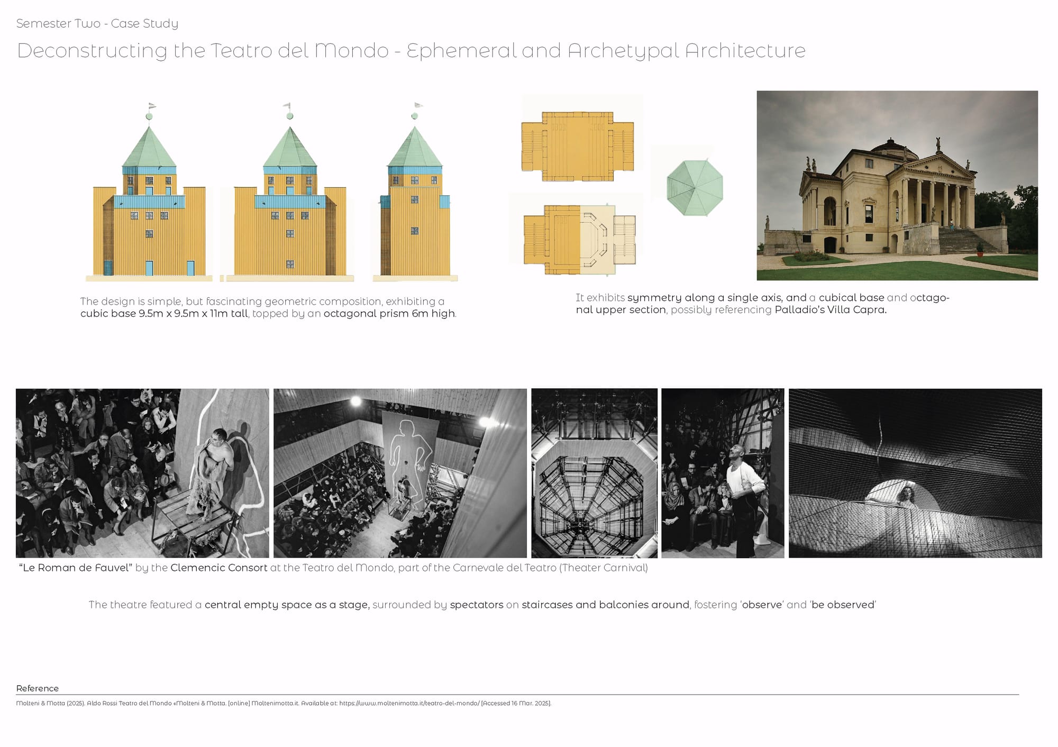Click the lower floor plan with stage
Image resolution: width=1058 pixels, height=747 pixels.
[x=580, y=239]
